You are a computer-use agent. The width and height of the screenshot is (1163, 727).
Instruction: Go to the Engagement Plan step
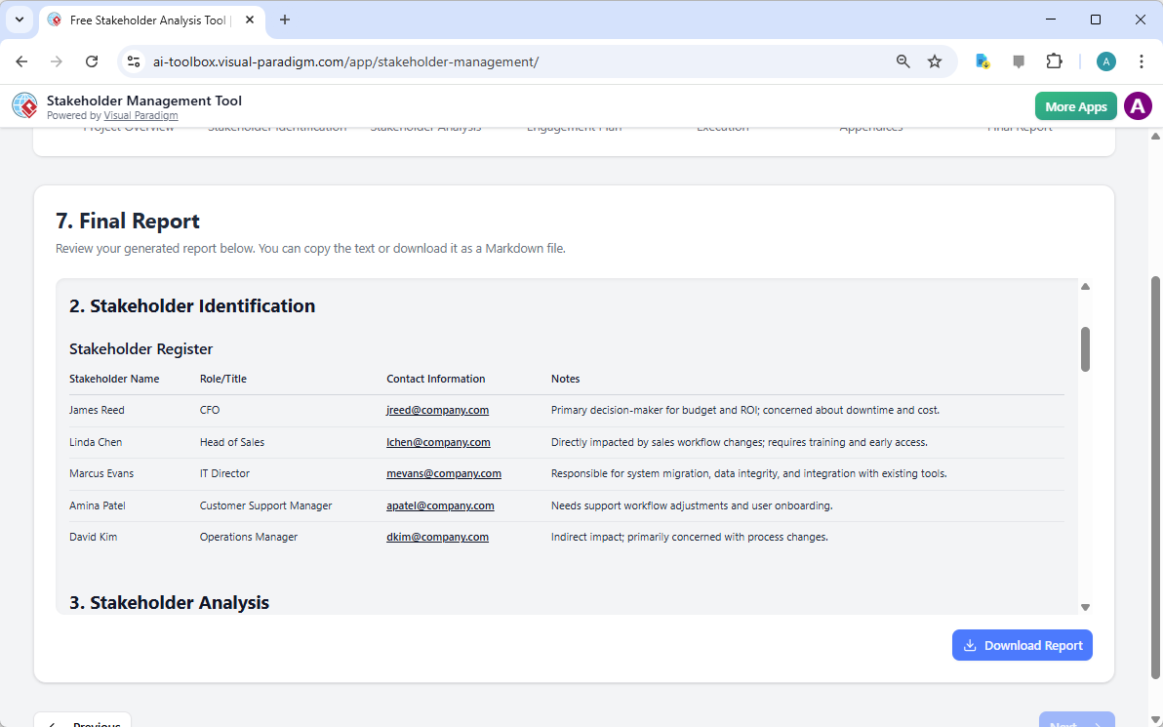tap(573, 126)
